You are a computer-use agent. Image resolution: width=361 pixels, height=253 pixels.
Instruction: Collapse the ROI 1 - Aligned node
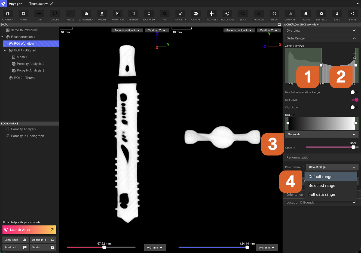click(x=5, y=50)
